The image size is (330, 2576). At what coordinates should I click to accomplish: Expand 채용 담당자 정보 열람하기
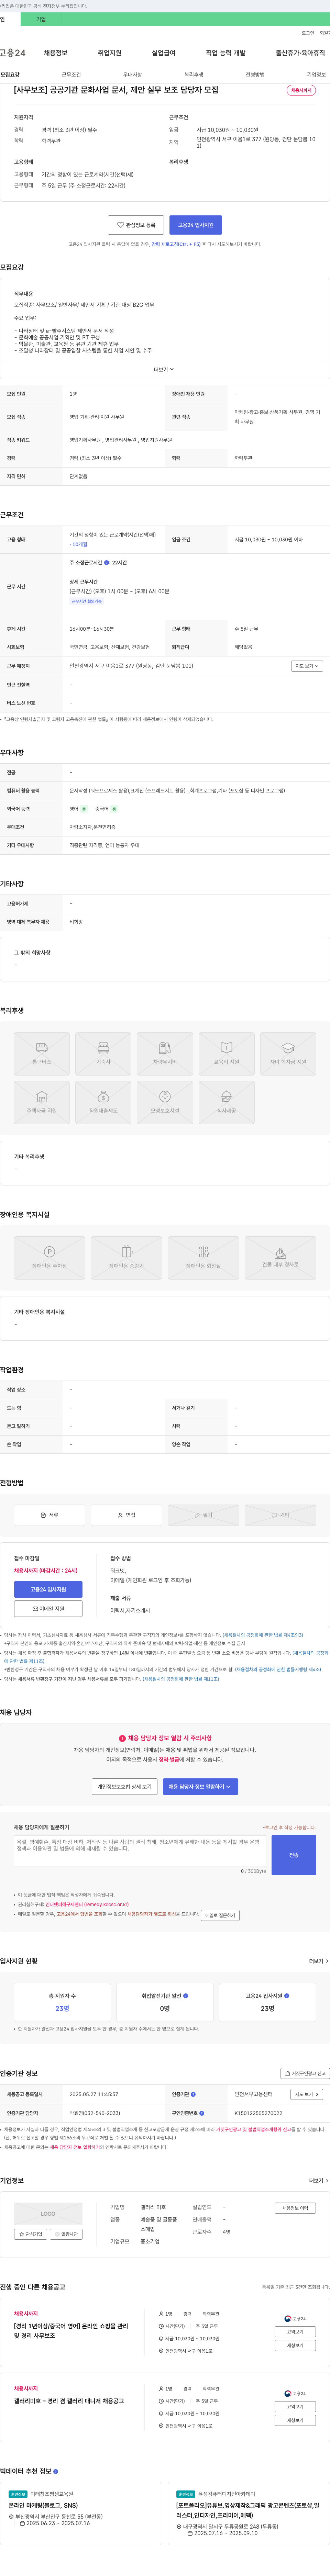coord(200,1786)
